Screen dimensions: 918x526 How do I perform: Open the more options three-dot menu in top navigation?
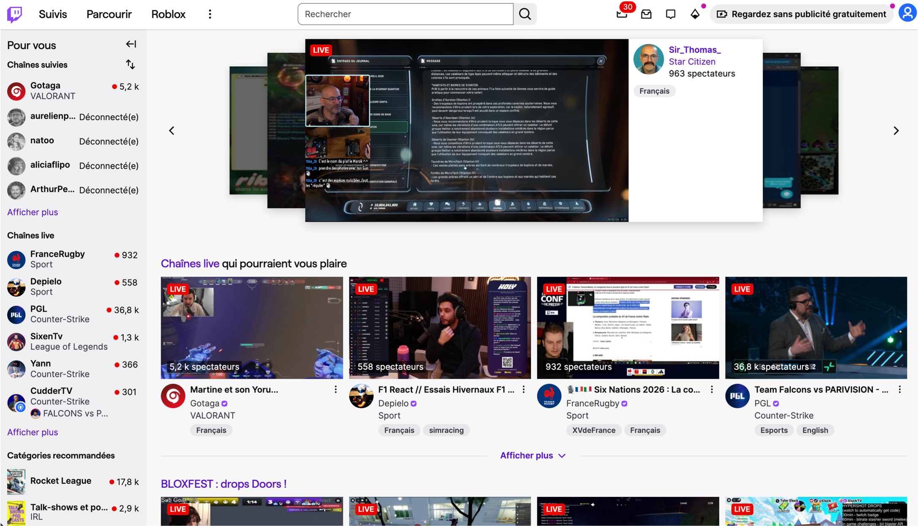210,14
